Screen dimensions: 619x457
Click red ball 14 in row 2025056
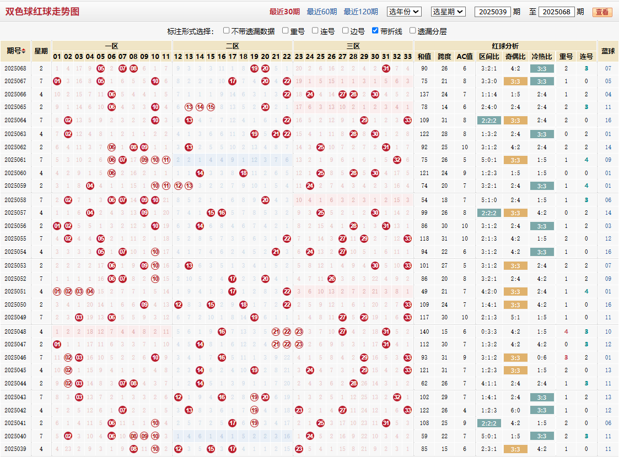pyautogui.click(x=200, y=226)
